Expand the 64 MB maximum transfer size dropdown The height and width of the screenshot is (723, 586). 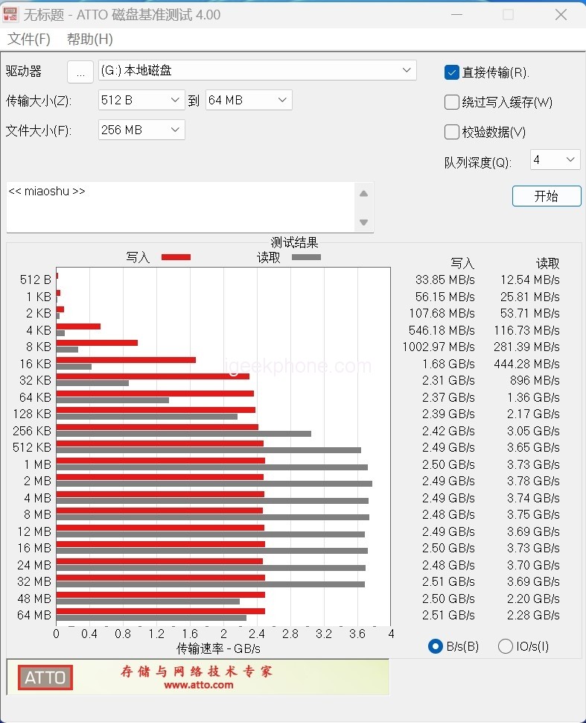249,100
